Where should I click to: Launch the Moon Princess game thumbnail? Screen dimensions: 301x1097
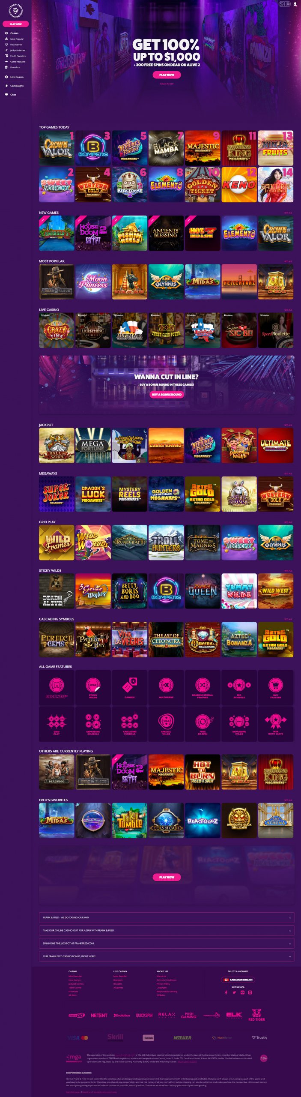(x=93, y=282)
